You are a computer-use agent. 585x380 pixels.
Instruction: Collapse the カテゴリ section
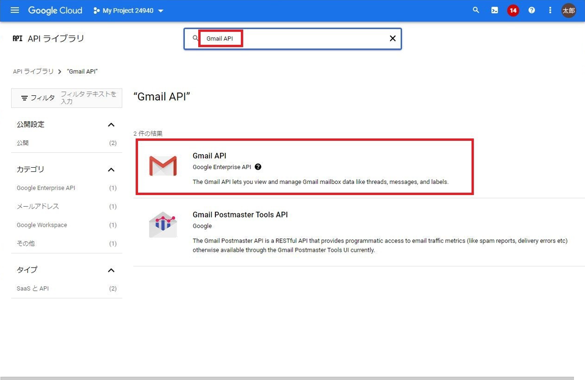[x=111, y=170]
